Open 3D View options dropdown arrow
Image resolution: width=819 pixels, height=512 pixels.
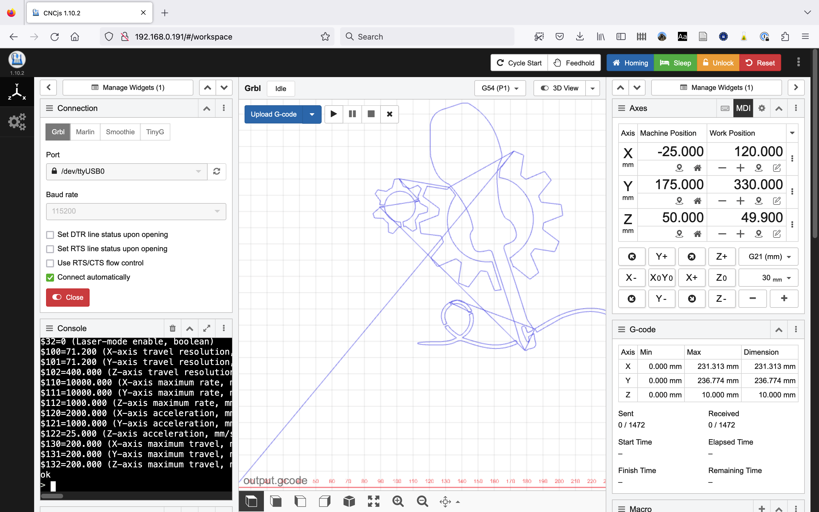593,88
